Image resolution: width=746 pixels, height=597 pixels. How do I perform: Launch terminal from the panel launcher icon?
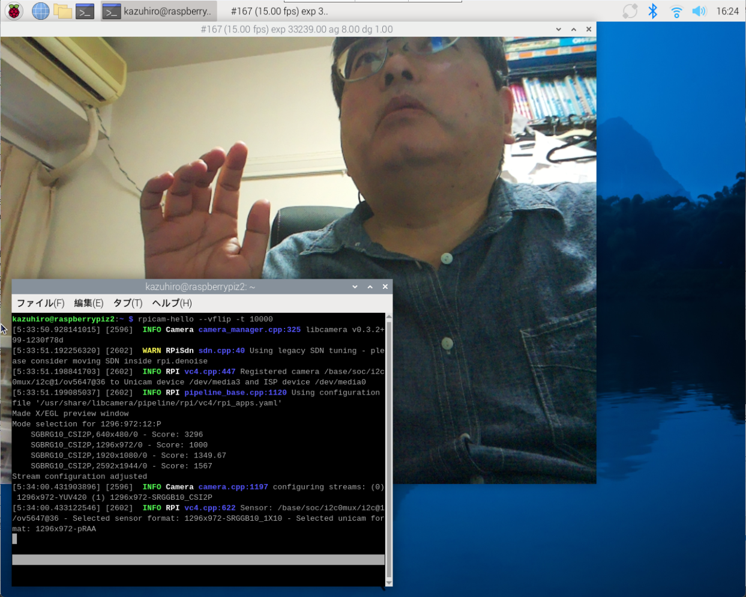[x=85, y=11]
